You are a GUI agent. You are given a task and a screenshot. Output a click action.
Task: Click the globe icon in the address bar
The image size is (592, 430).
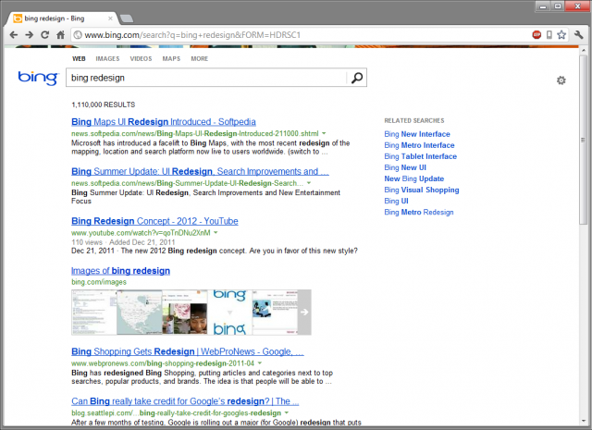click(78, 35)
